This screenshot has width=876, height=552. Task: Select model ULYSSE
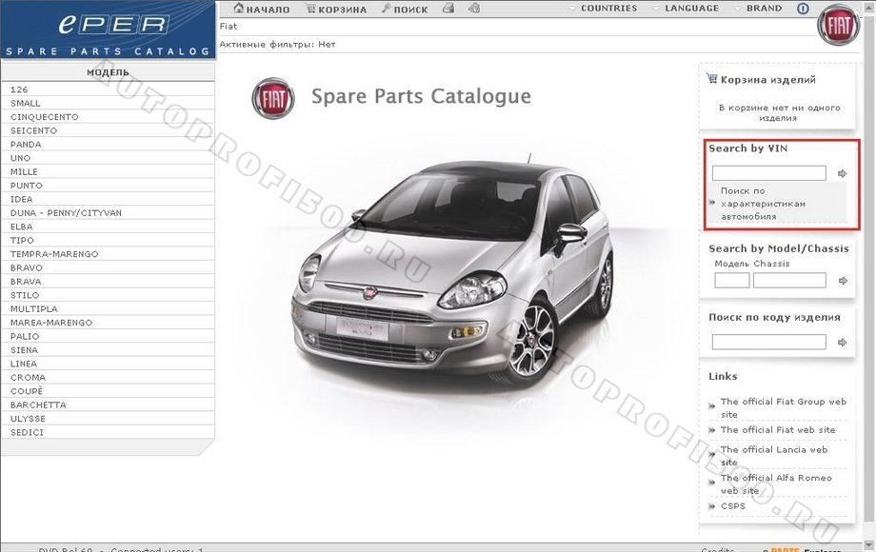coord(108,419)
